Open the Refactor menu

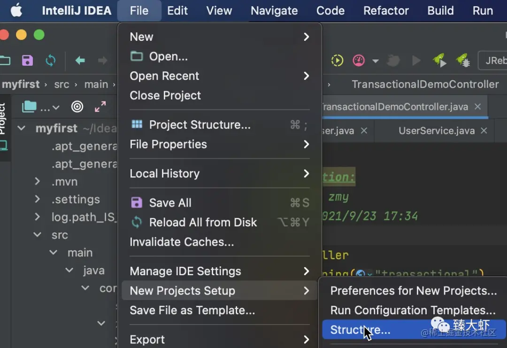click(386, 11)
